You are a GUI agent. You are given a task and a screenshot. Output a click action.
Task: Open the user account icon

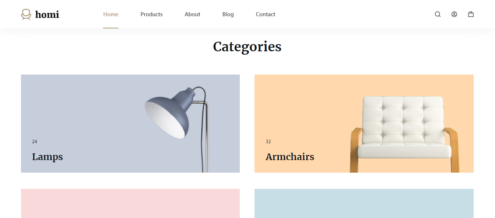pos(454,14)
